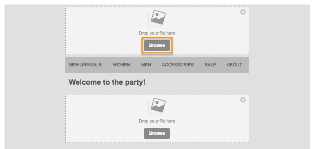Click the image placeholder icon in the top drop zone
Viewport: 314px width, 149px height.
[157, 18]
